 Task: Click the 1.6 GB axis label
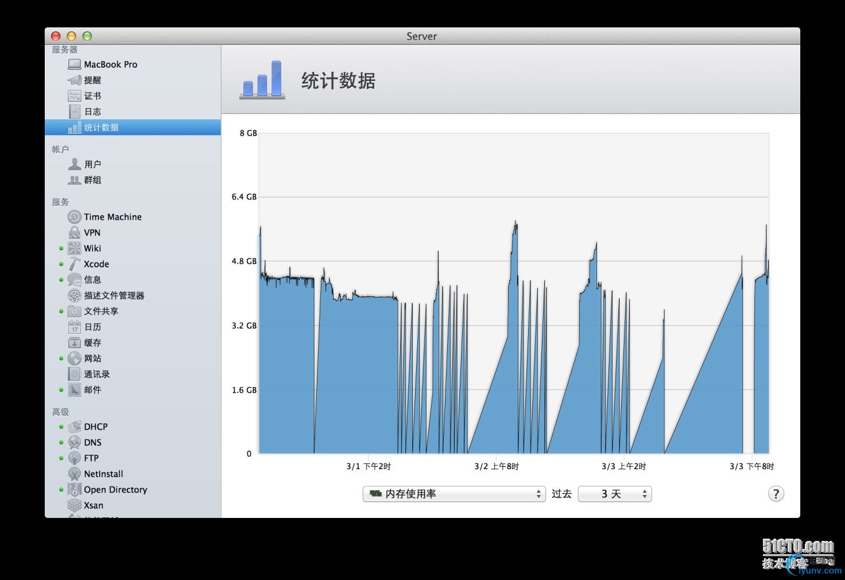coord(244,390)
